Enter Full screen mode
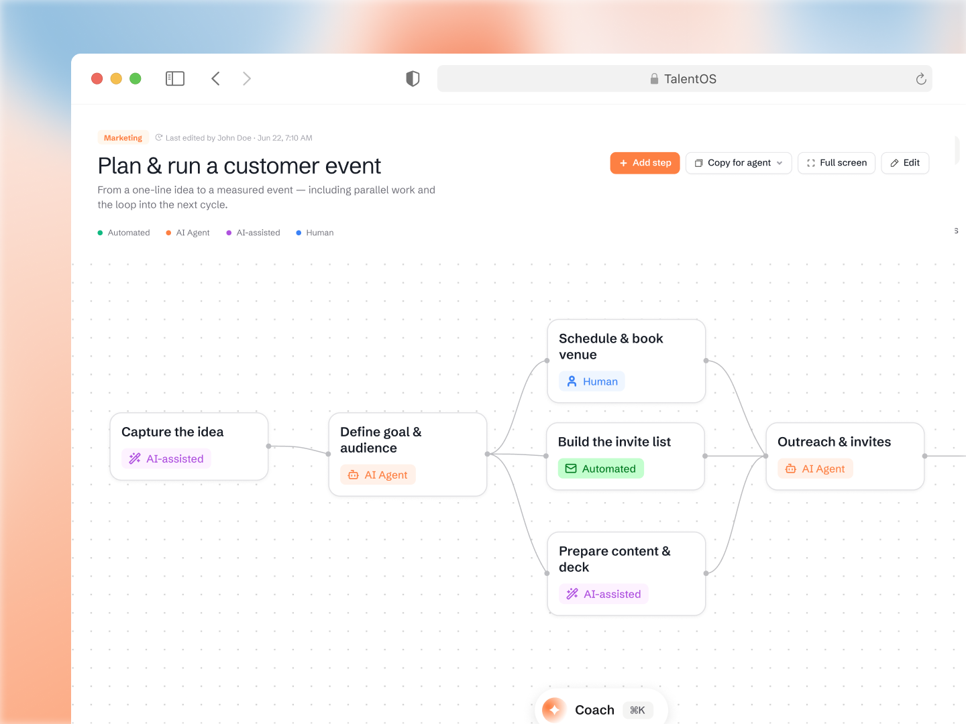966x724 pixels. point(837,163)
